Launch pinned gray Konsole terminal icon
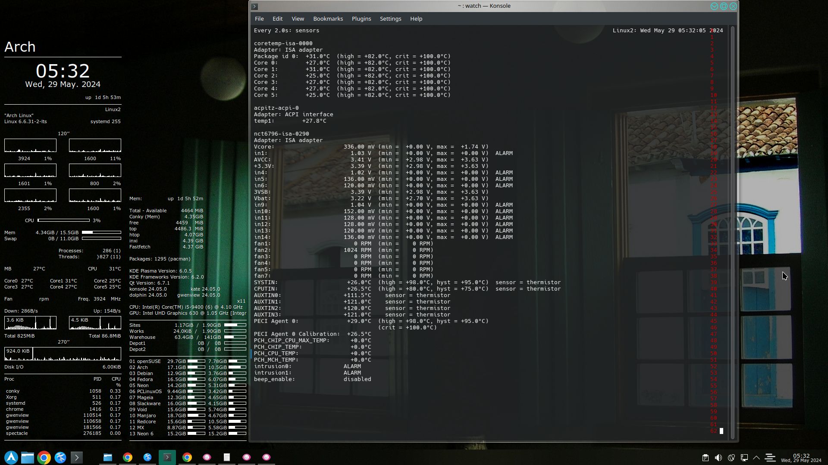828x465 pixels. [77, 457]
